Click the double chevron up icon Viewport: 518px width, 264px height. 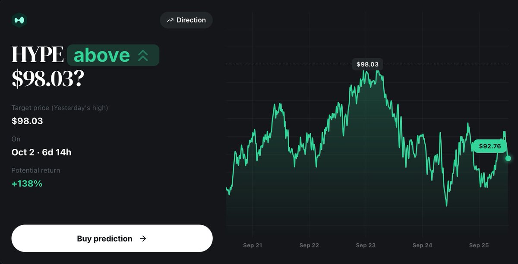click(143, 56)
